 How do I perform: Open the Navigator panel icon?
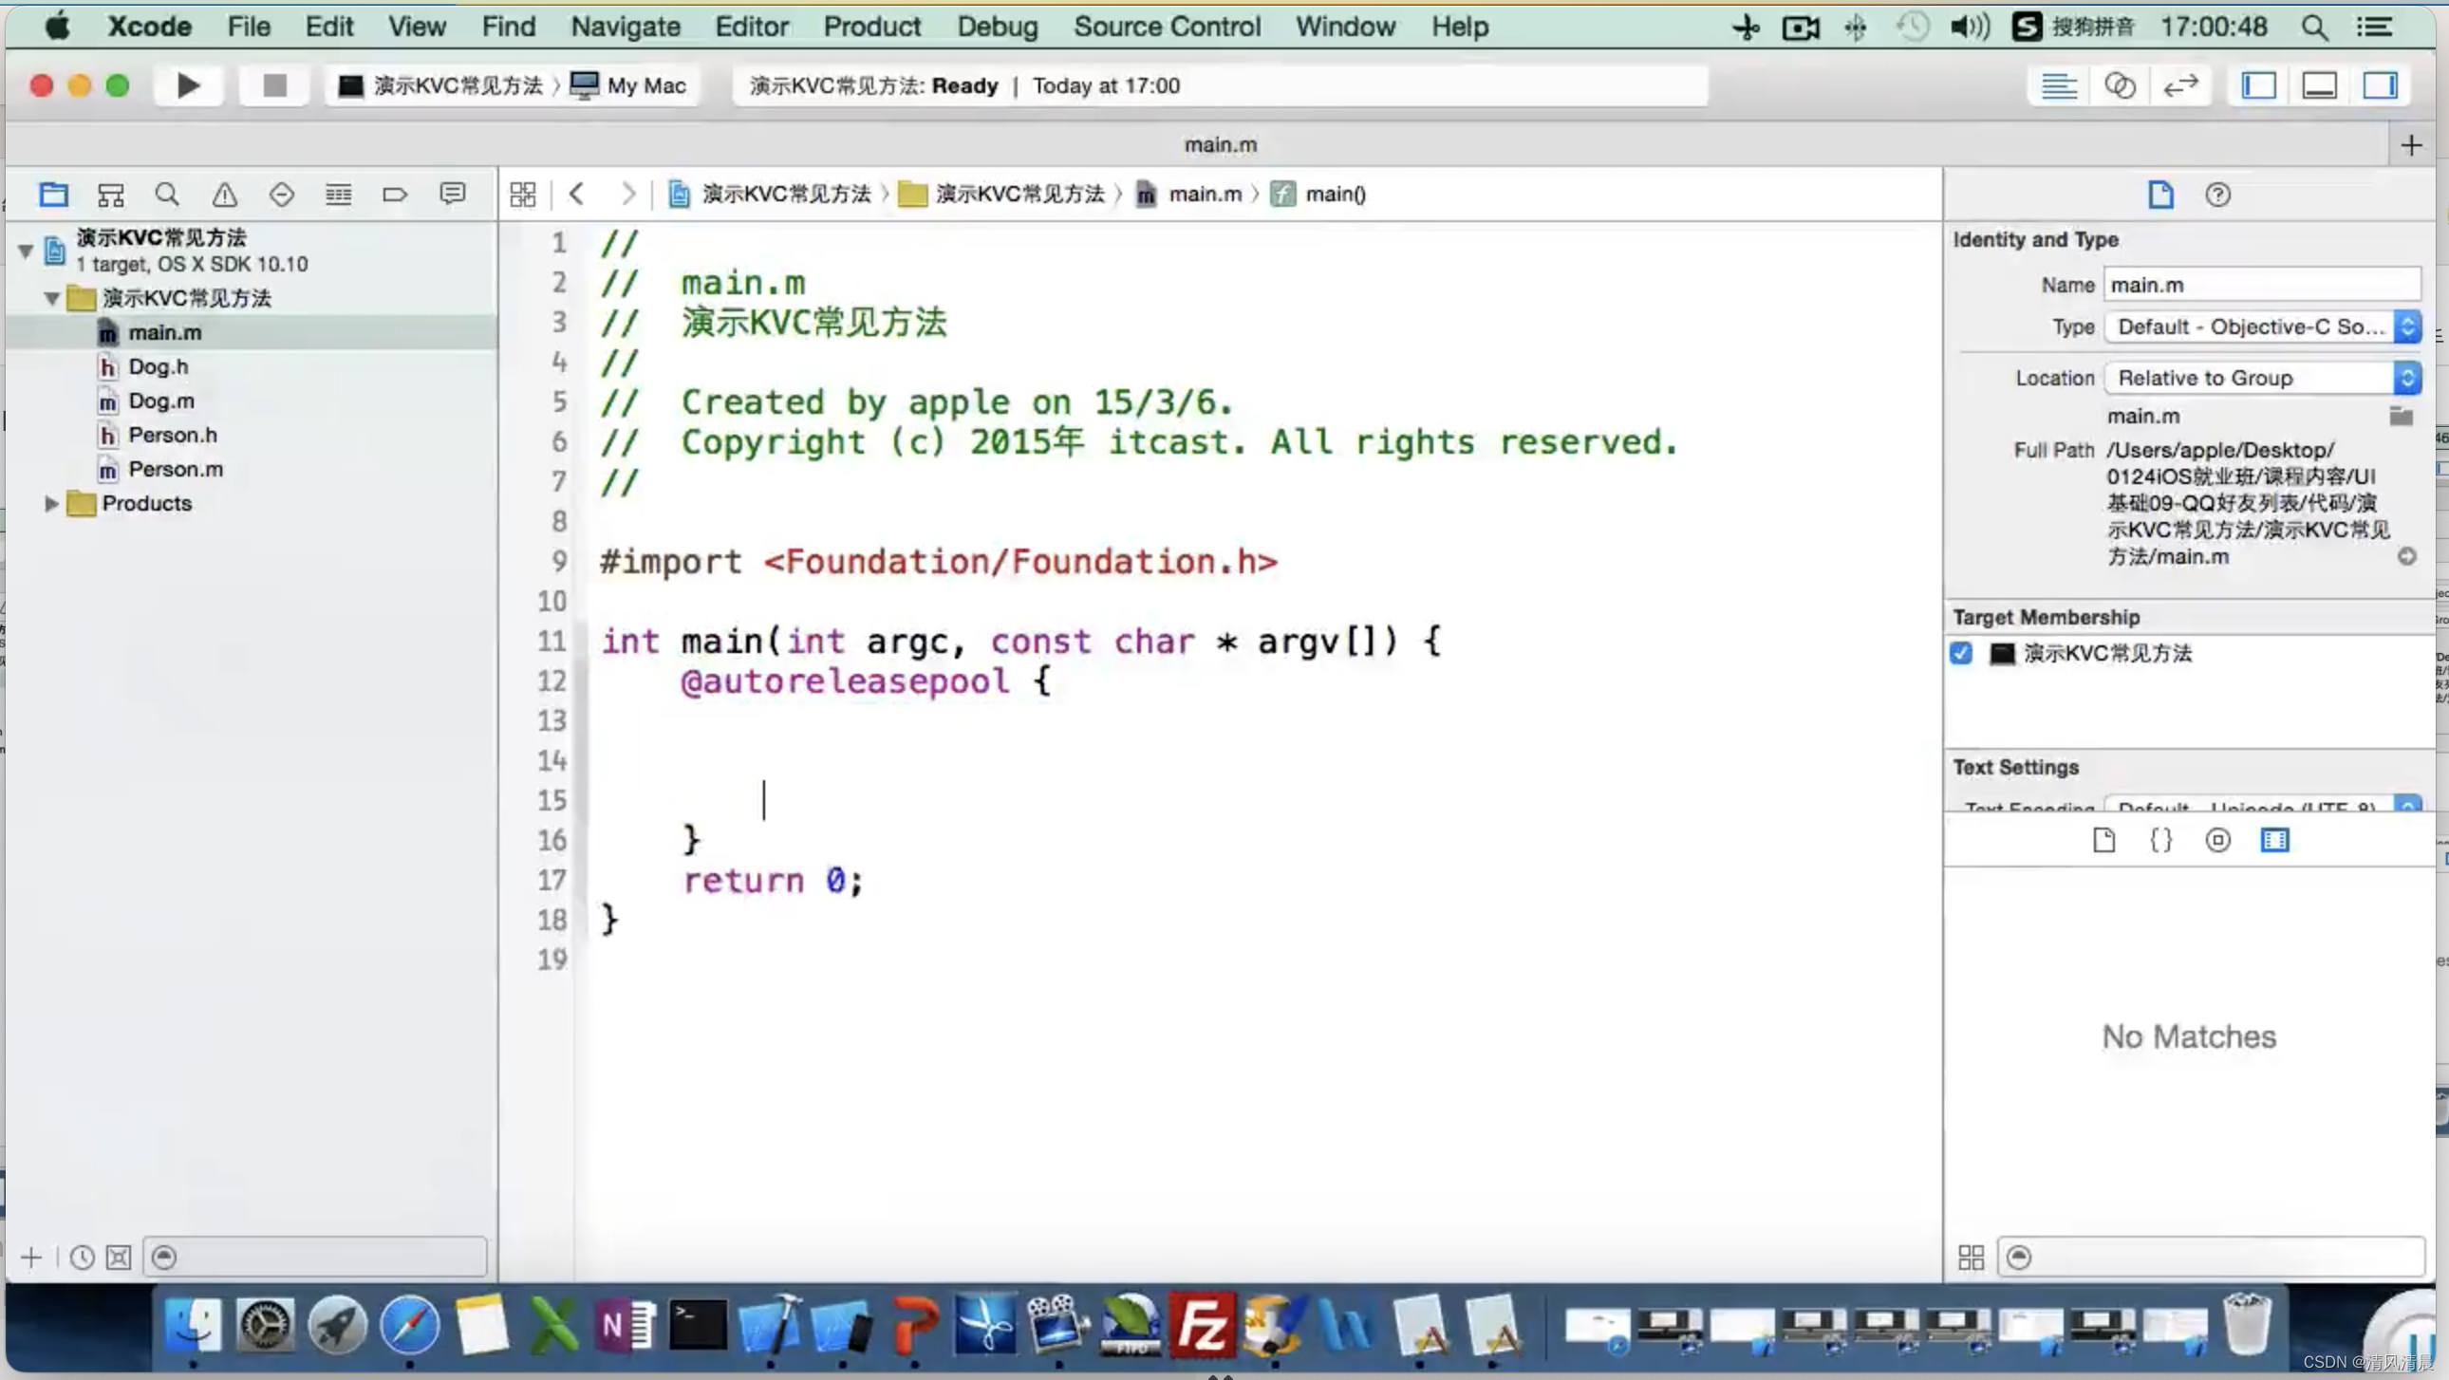[x=2259, y=85]
